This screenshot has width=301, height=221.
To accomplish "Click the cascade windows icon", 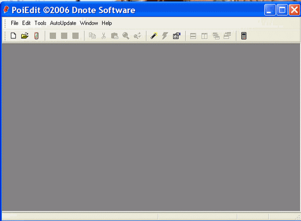I will pos(216,36).
